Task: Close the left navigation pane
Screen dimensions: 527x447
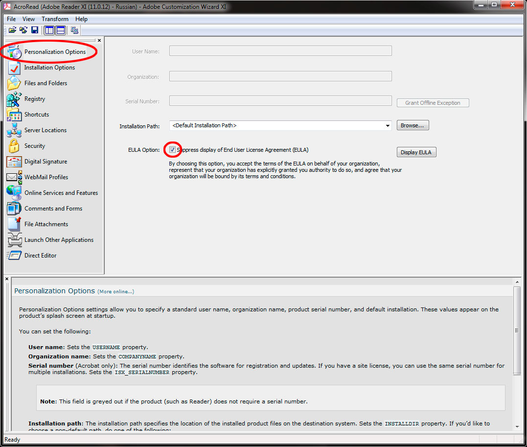Action: (x=99, y=40)
